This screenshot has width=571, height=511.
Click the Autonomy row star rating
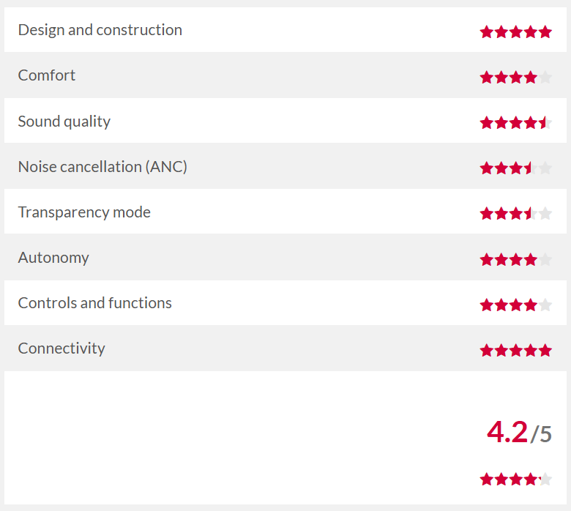515,258
